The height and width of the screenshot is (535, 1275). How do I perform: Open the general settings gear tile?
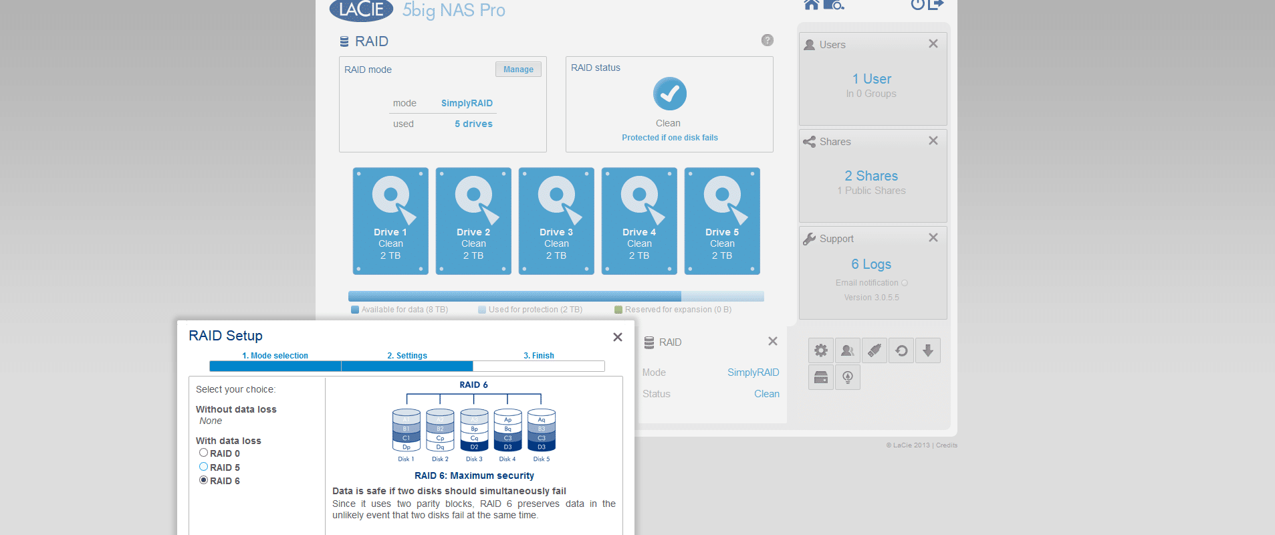[x=821, y=350]
